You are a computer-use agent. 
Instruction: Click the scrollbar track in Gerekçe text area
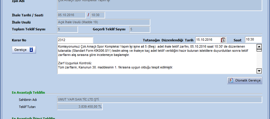[259, 59]
